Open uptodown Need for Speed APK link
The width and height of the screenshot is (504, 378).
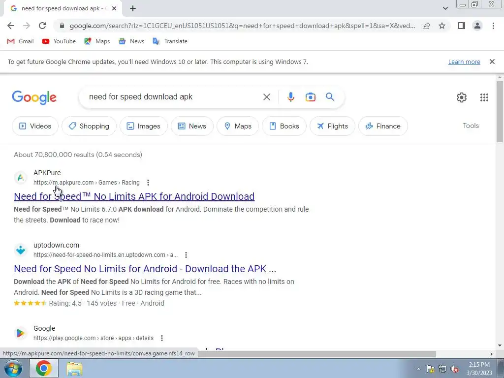click(145, 269)
